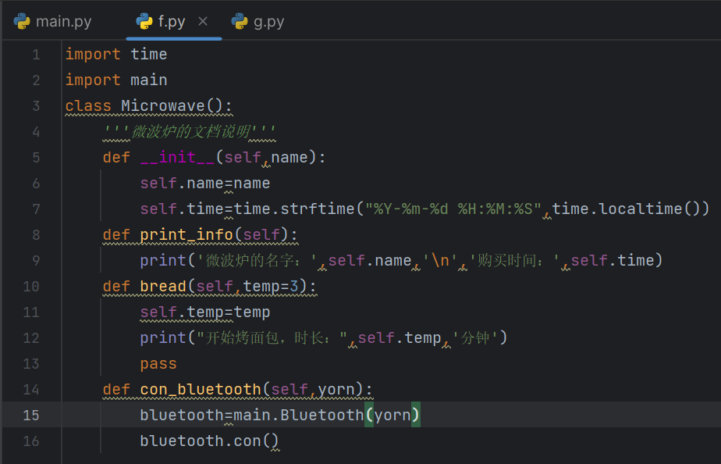Click line number 10 in the gutter
The image size is (721, 464).
pyautogui.click(x=31, y=286)
